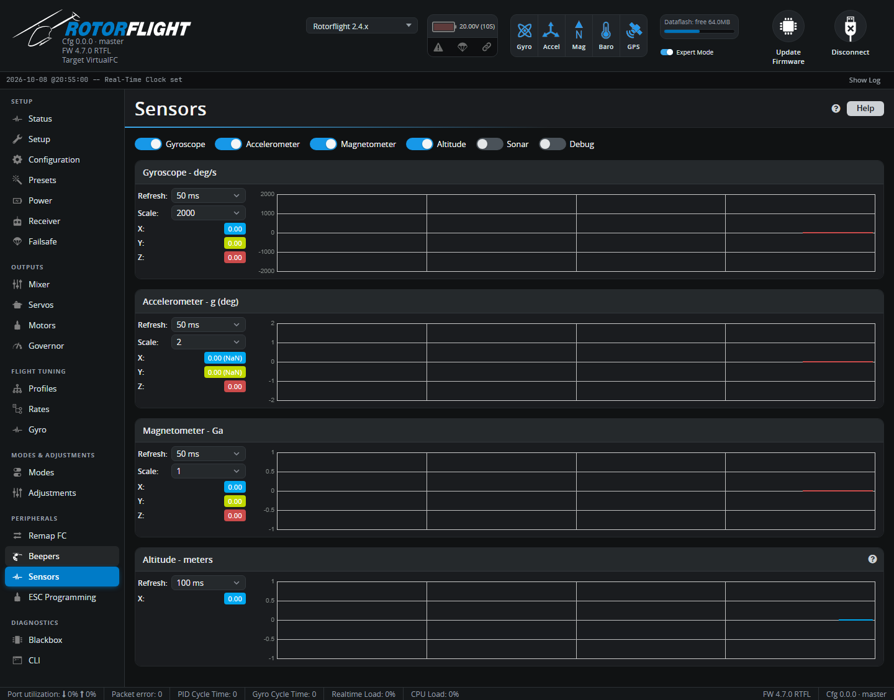This screenshot has height=700, width=894.
Task: Disable the Magnetometer graph switch
Action: click(323, 144)
